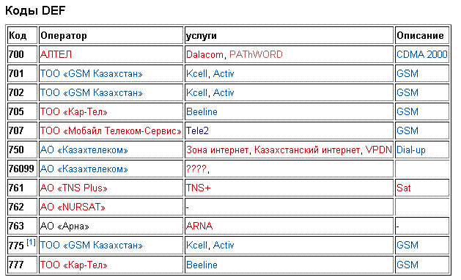
Task: Open GSM link in row 702
Action: click(407, 92)
